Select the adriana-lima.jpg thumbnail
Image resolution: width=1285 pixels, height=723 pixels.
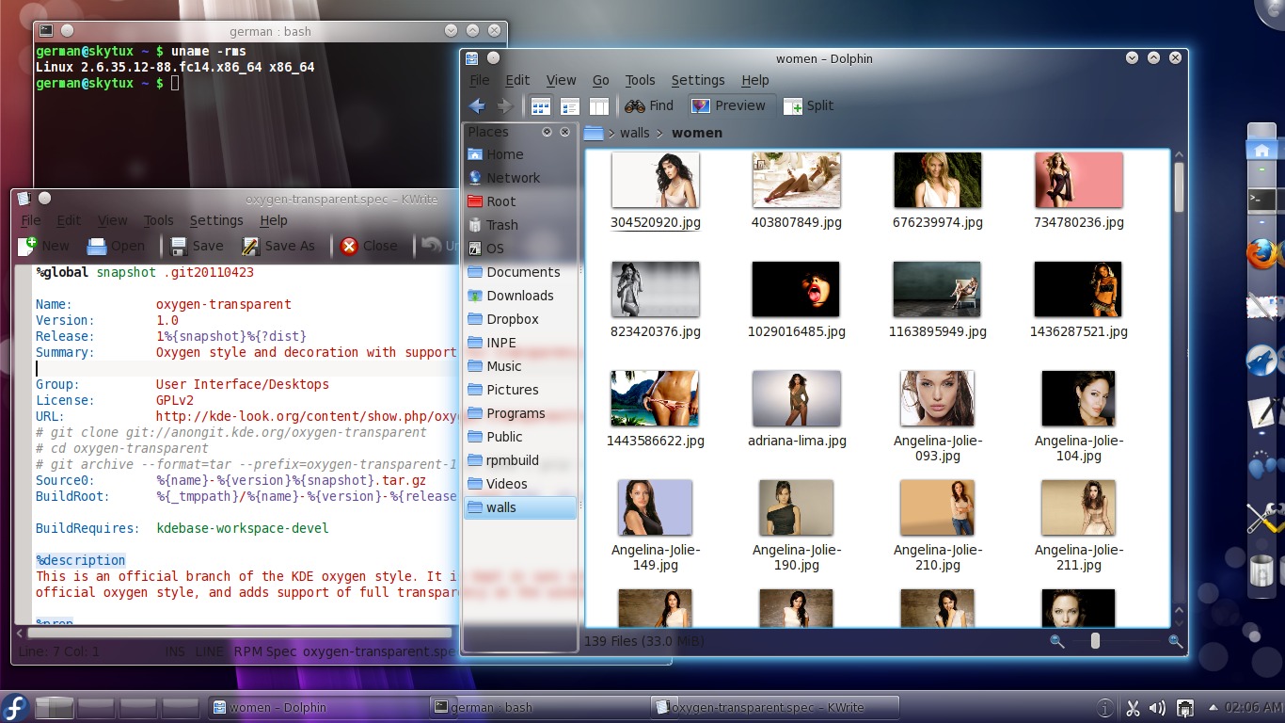(x=796, y=398)
